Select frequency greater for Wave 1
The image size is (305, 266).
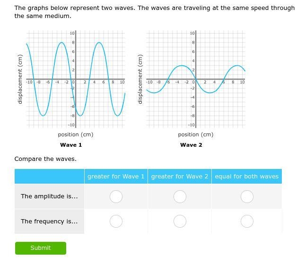point(116,221)
